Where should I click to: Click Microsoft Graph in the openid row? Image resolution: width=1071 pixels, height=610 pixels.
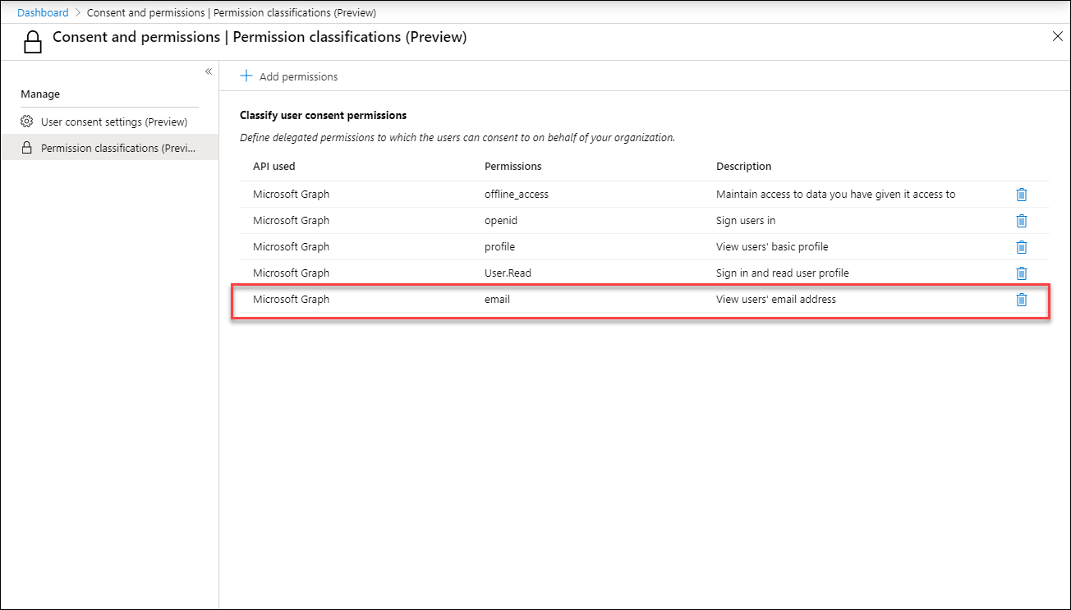(x=291, y=221)
